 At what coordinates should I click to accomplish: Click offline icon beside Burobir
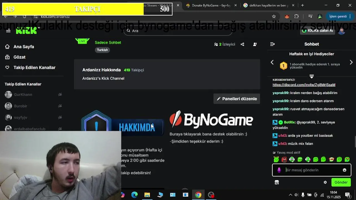click(x=60, y=106)
